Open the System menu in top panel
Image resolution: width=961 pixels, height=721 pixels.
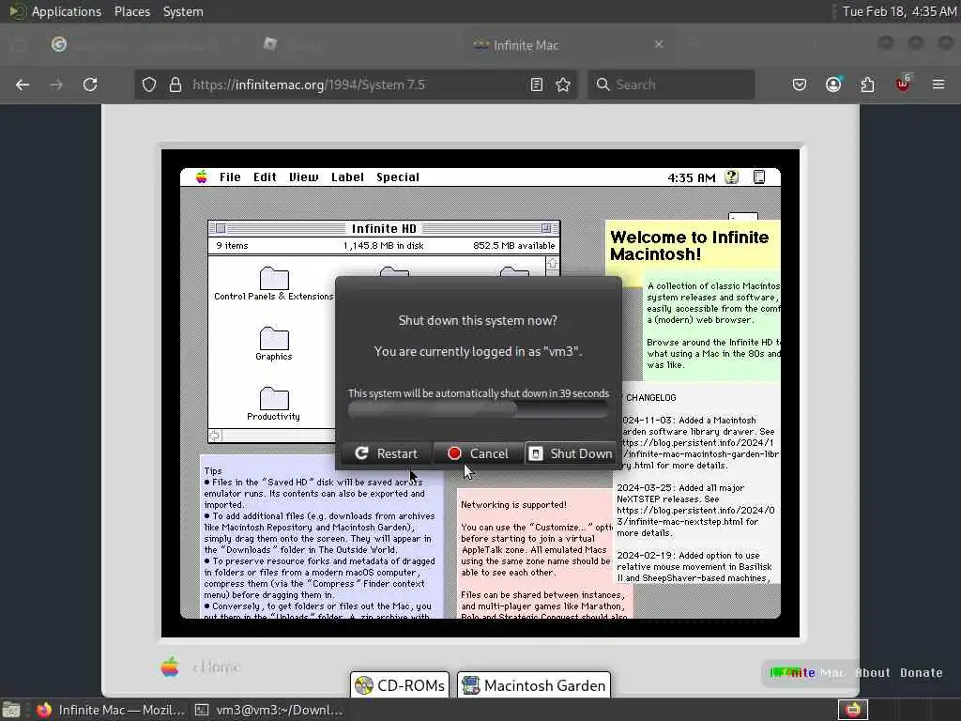coord(183,11)
